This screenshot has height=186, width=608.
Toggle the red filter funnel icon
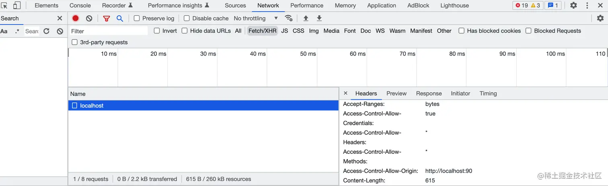pyautogui.click(x=107, y=18)
